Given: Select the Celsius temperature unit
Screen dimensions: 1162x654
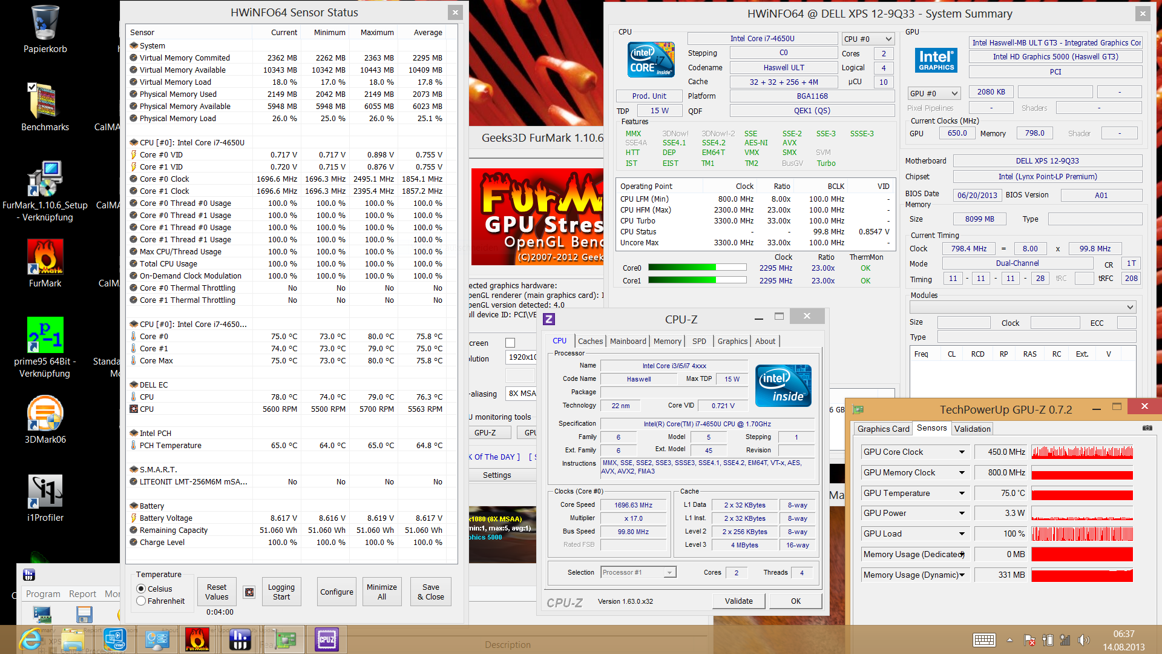Looking at the screenshot, I should click(142, 589).
